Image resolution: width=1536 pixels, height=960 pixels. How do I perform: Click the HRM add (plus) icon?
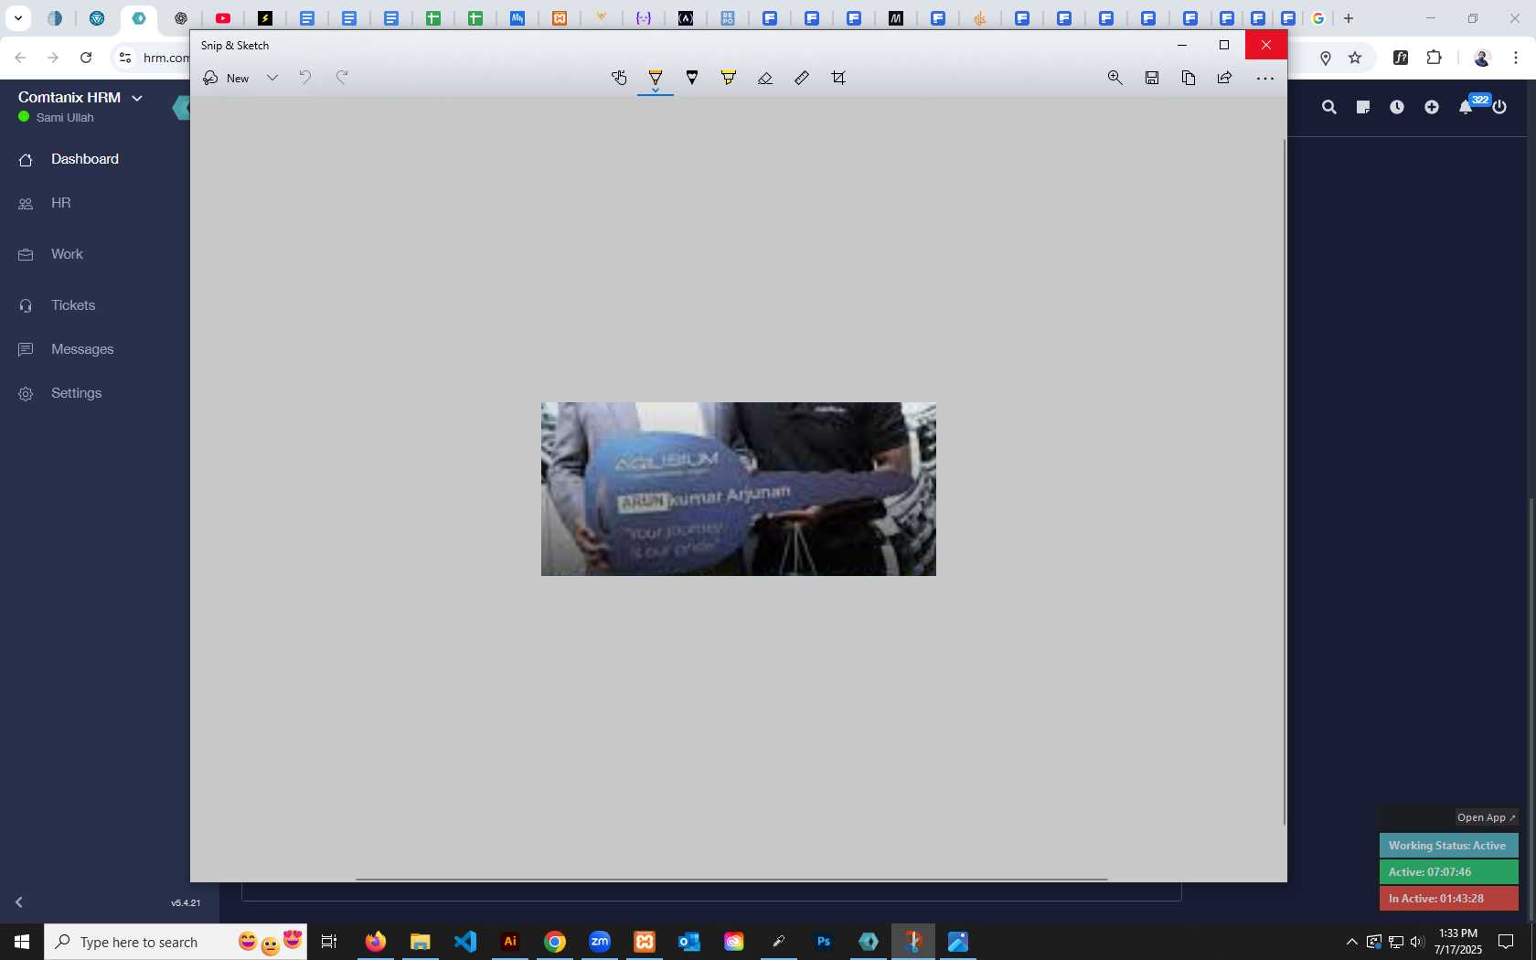1432,107
